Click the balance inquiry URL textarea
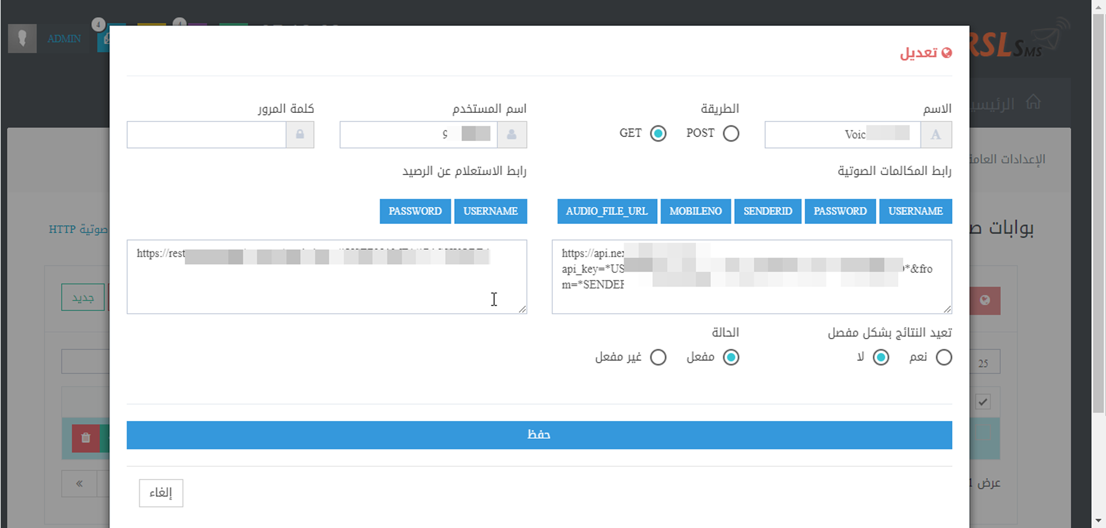 [x=326, y=285]
